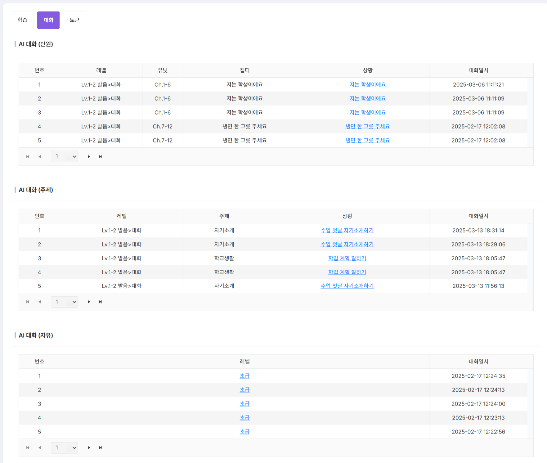Open 초급 link dated 12:22:56
The height and width of the screenshot is (463, 547).
click(244, 432)
